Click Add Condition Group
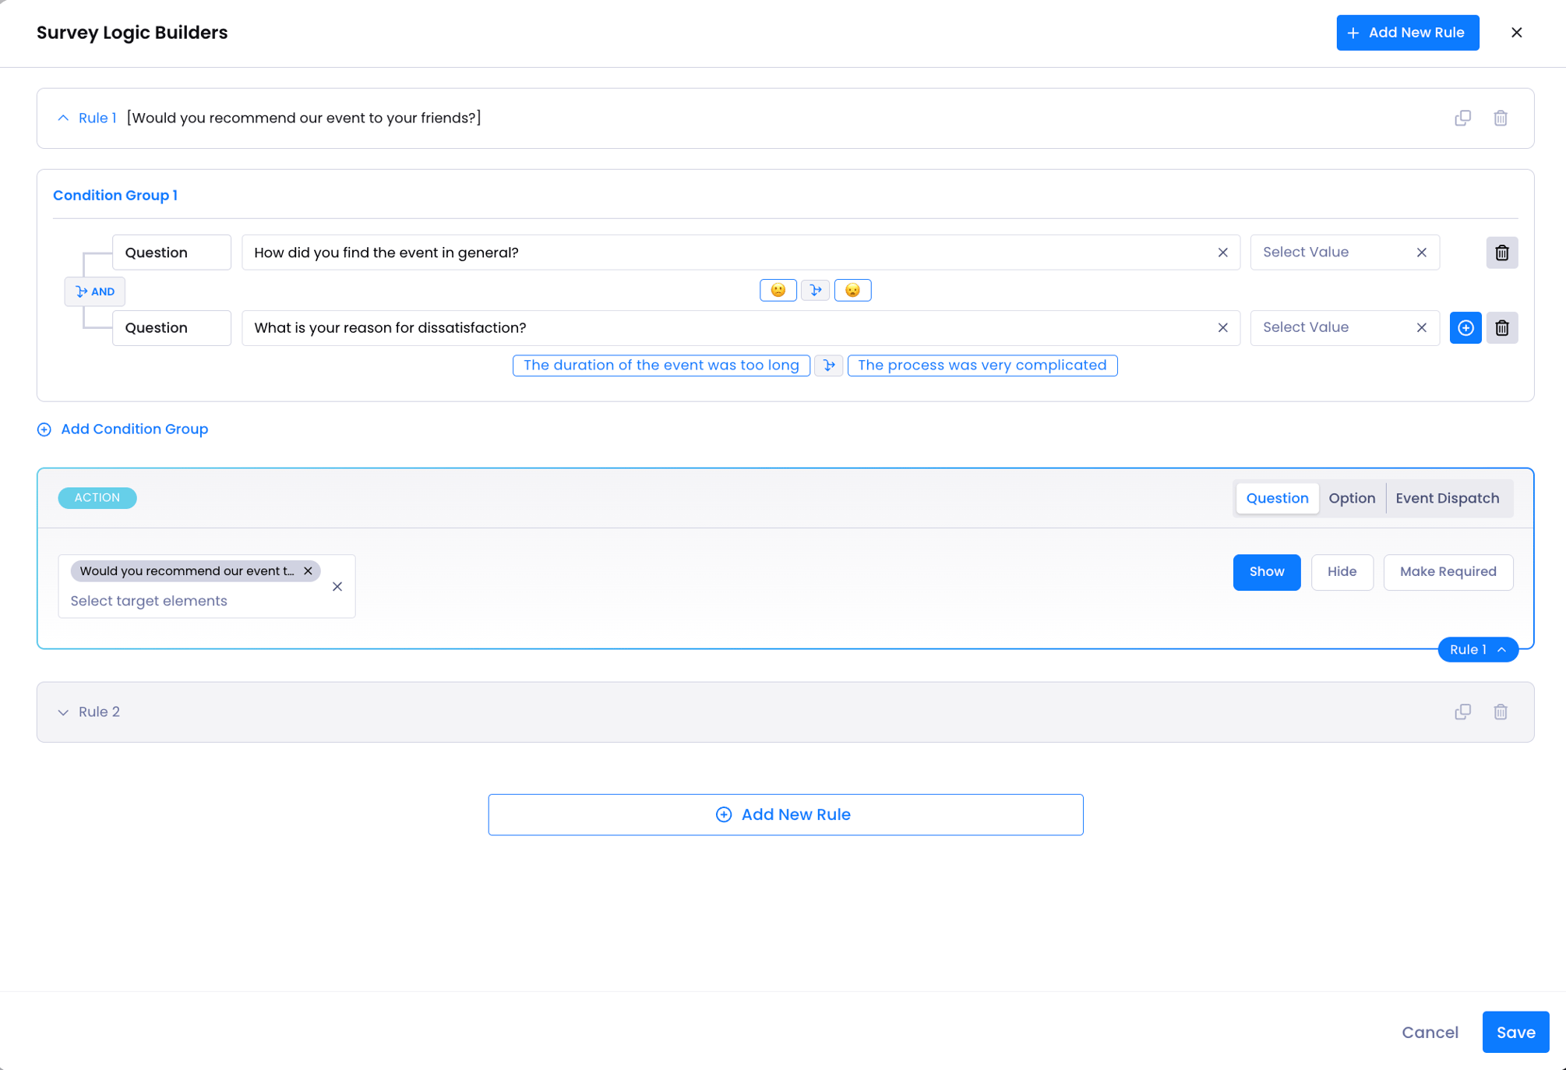 (x=123, y=429)
